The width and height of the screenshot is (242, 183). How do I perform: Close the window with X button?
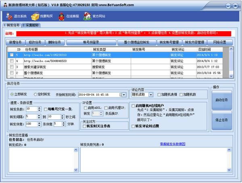(236, 6)
